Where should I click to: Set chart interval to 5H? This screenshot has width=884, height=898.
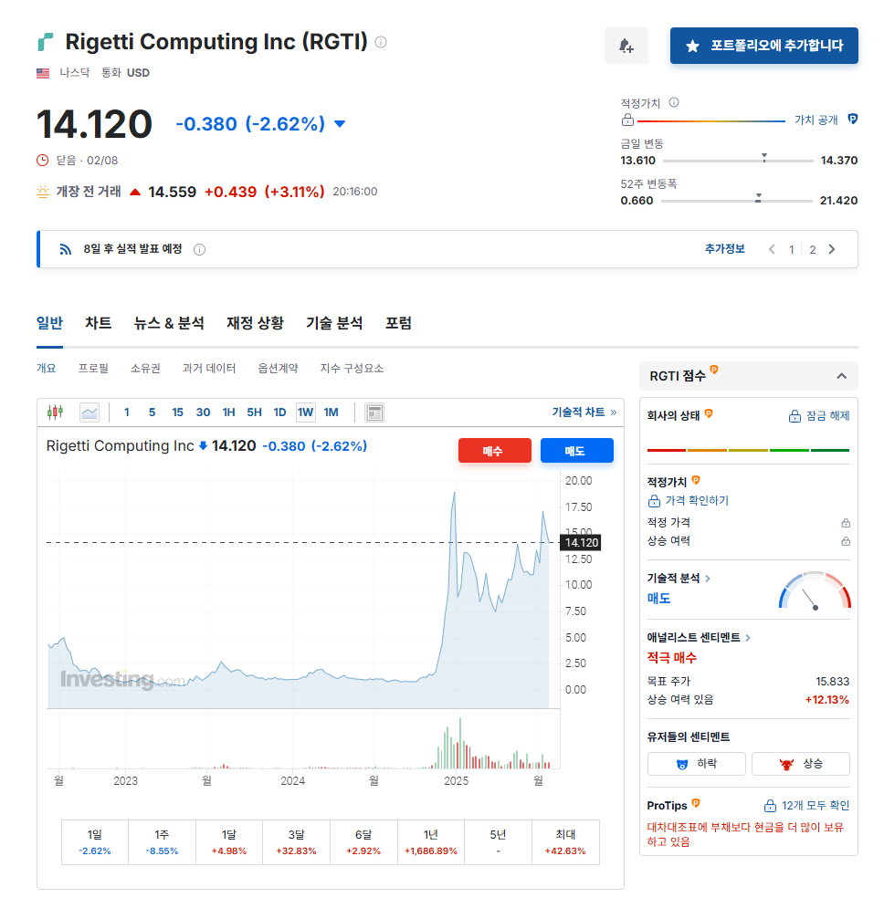[x=255, y=412]
